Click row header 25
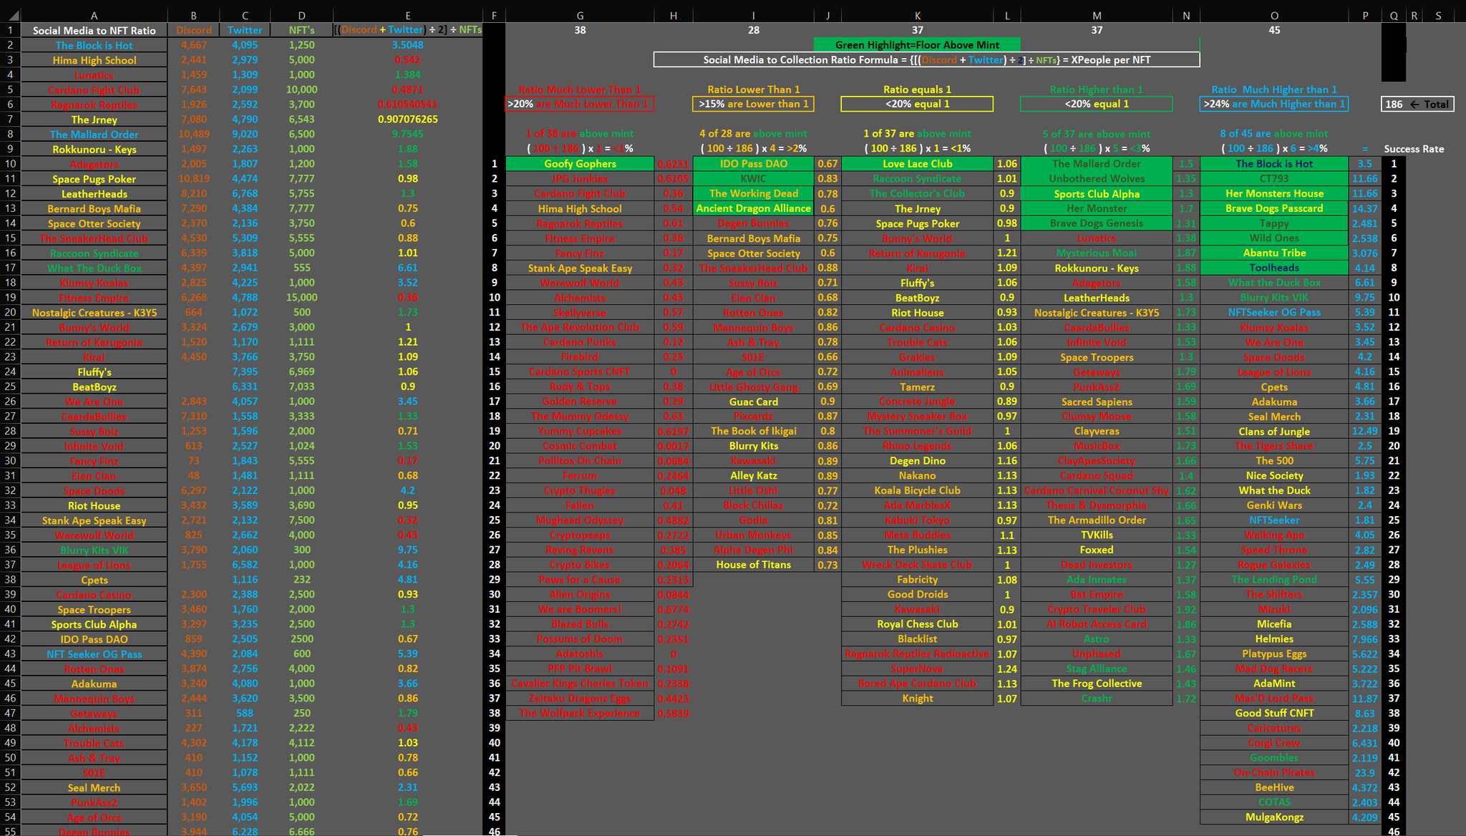Screen dimensions: 1466x836 [x=10, y=387]
